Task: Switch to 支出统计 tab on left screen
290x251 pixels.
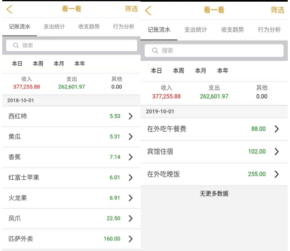Action: click(54, 27)
